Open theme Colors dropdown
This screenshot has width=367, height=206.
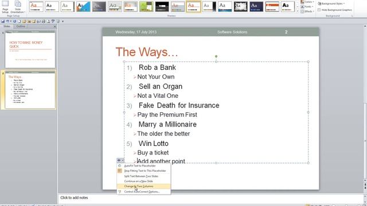pos(307,2)
